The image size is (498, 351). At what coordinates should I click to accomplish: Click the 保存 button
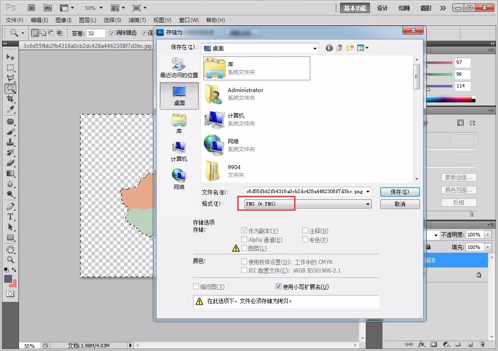tap(399, 192)
